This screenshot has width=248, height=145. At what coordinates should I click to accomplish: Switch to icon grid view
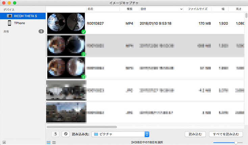coord(54,143)
